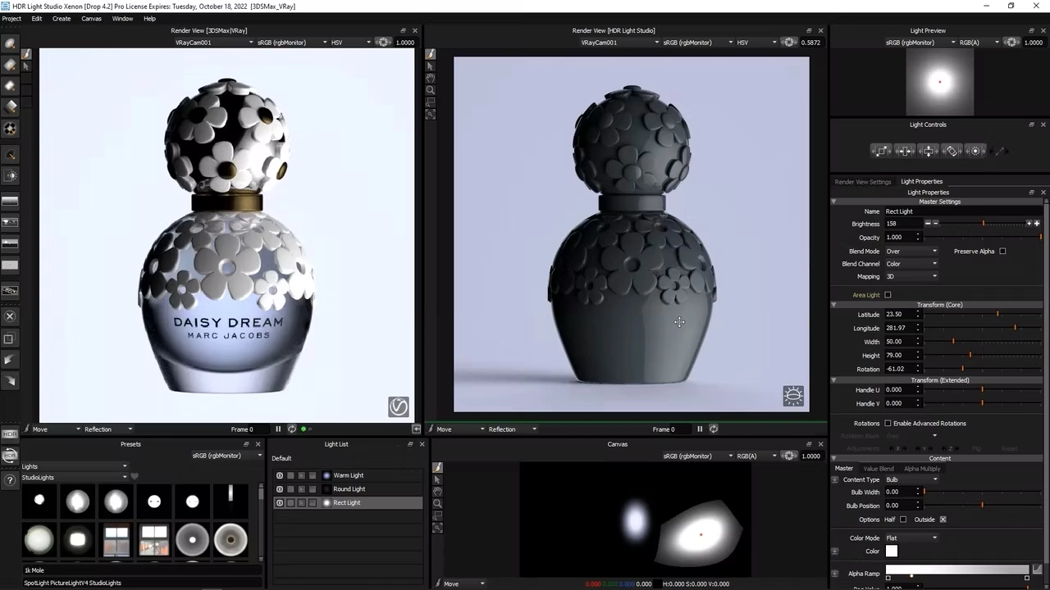This screenshot has height=590, width=1050.
Task: Open the Create menu
Action: coord(62,18)
